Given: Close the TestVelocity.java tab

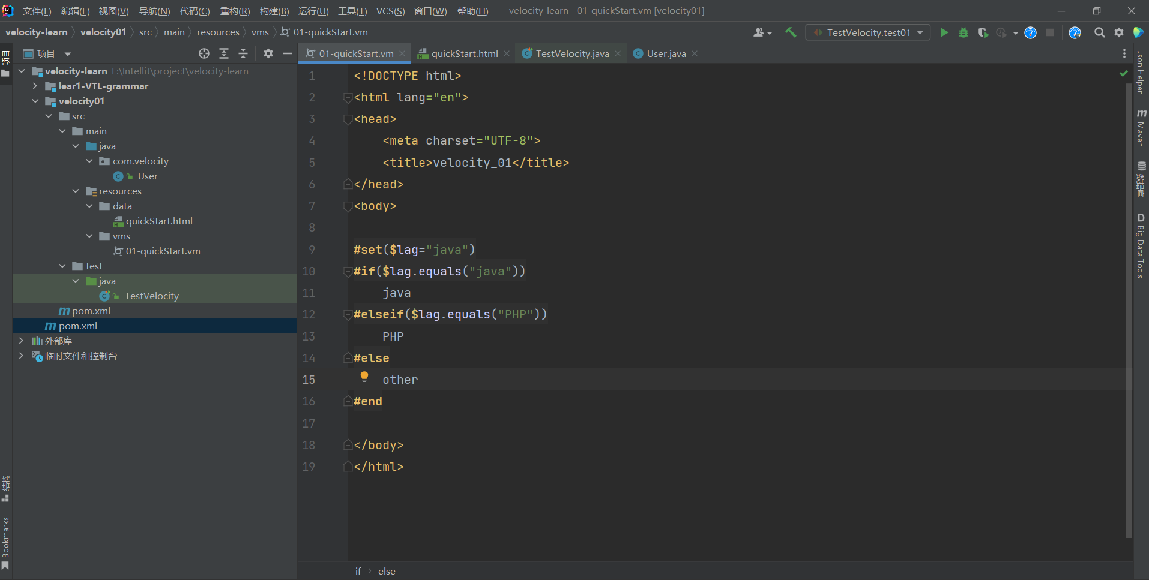Looking at the screenshot, I should [618, 53].
